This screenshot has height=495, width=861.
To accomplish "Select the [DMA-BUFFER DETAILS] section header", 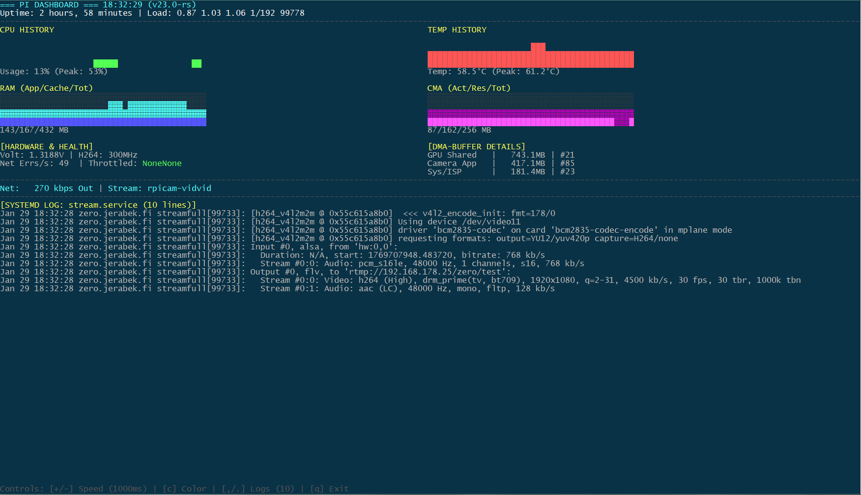I will [x=476, y=147].
